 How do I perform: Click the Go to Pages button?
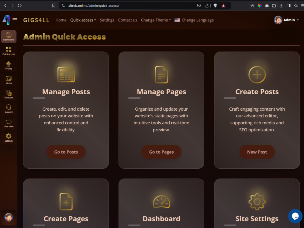pos(161,152)
